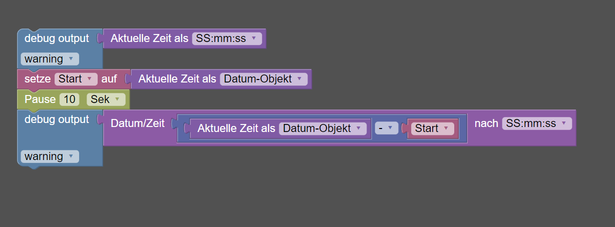
Task: Select the Datum/Zeit conversion block label
Action: point(137,123)
